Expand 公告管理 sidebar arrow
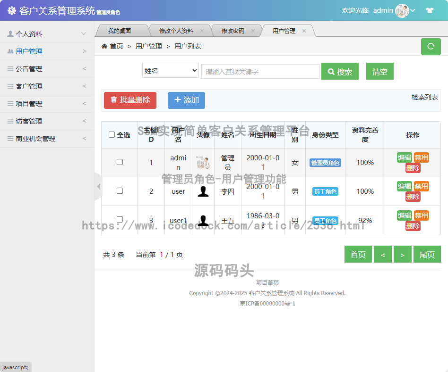 pyautogui.click(x=85, y=68)
